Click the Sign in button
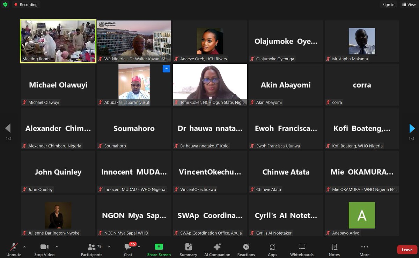The height and width of the screenshot is (258, 419). [x=388, y=5]
